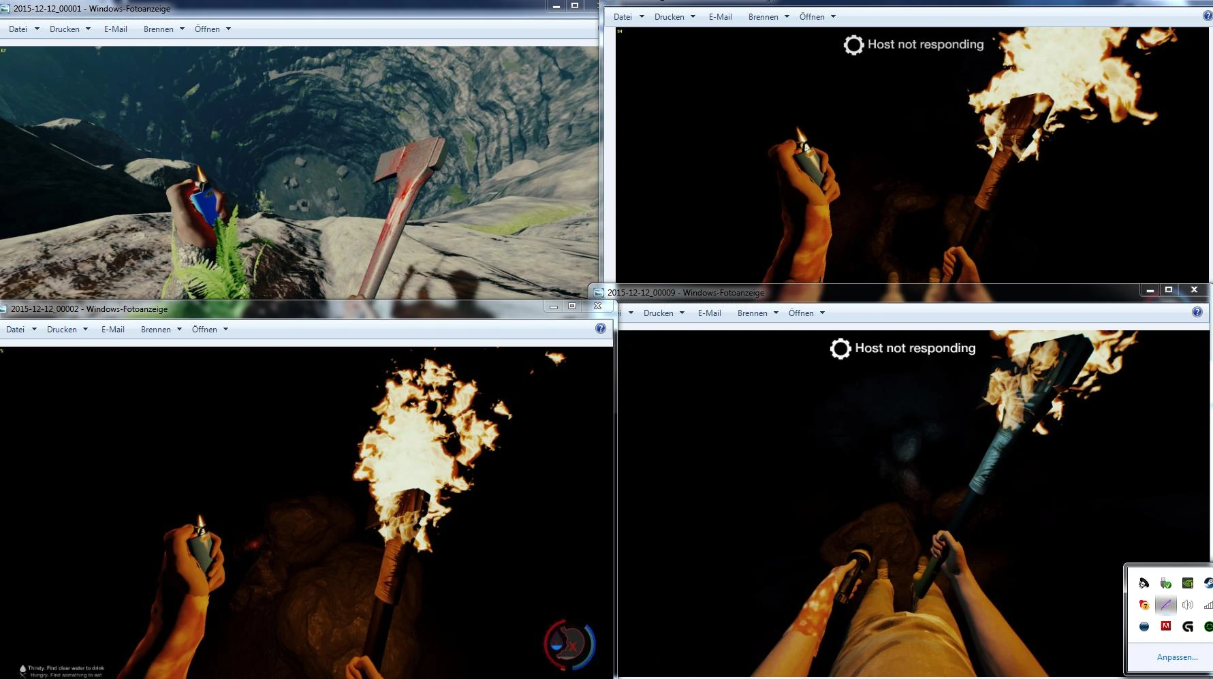1213x679 pixels.
Task: Click the title text "2015-12-12_00002 - Windows-Fotoanzeige"
Action: pyautogui.click(x=89, y=309)
